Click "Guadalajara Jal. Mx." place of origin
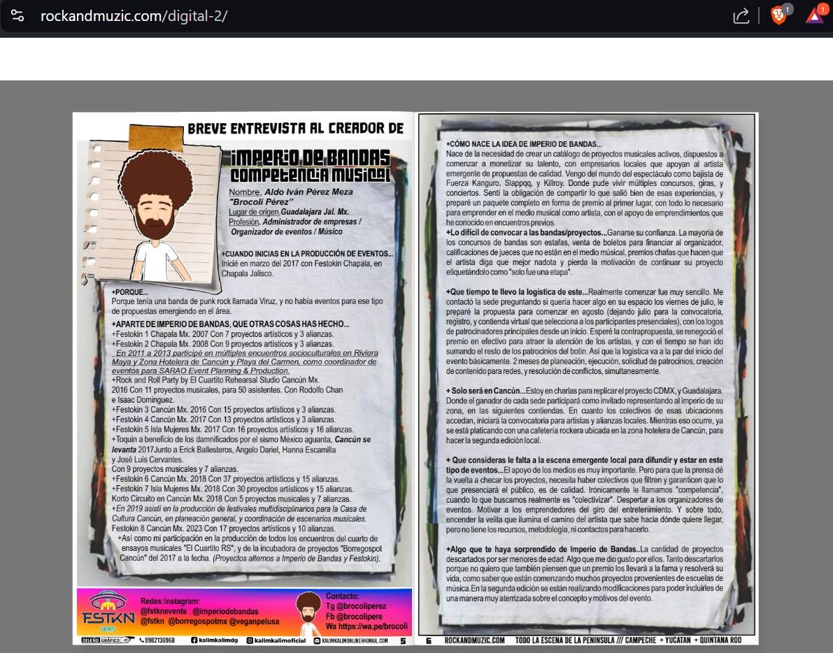This screenshot has width=833, height=653. tap(315, 212)
